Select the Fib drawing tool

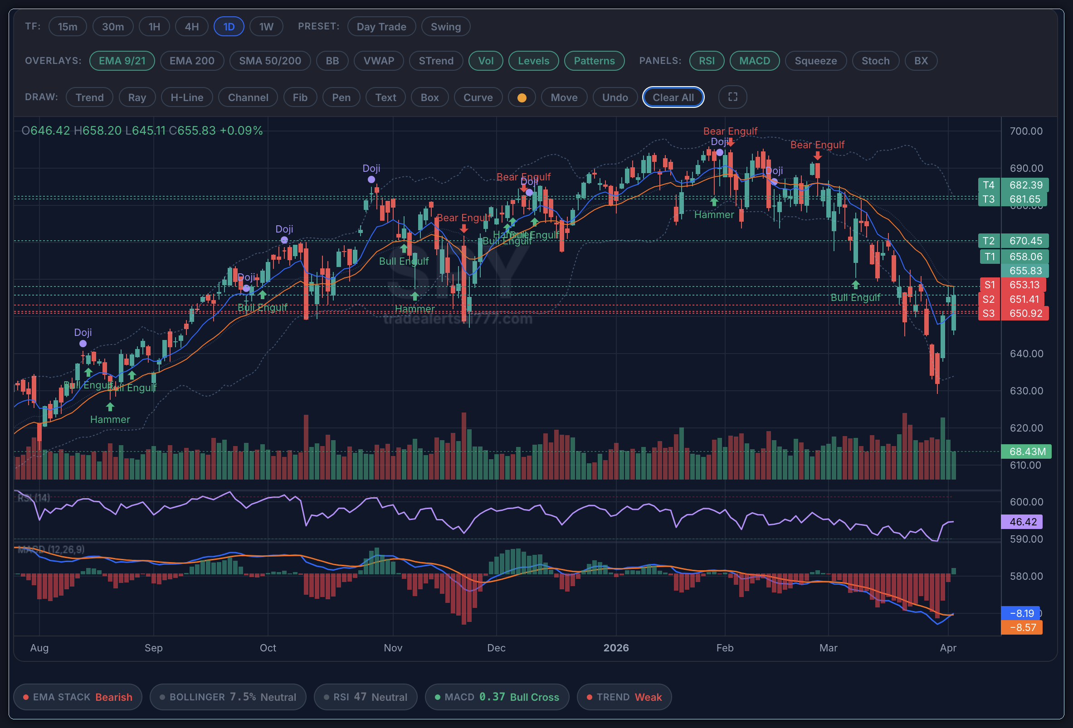click(300, 97)
